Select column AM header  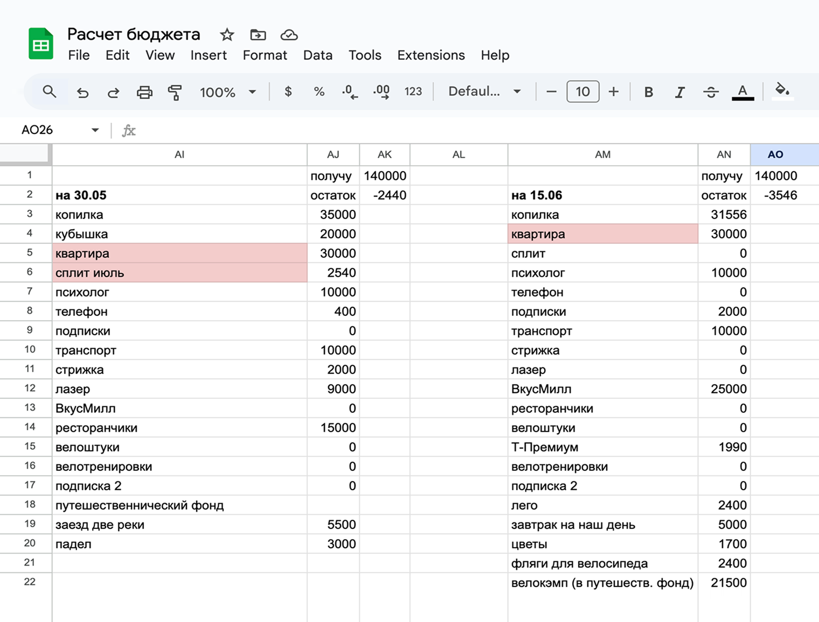[x=602, y=155]
